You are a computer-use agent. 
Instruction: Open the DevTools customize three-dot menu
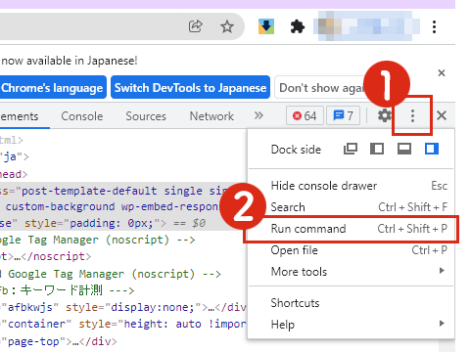click(x=412, y=116)
